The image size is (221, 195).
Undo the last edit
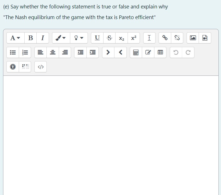click(x=176, y=52)
